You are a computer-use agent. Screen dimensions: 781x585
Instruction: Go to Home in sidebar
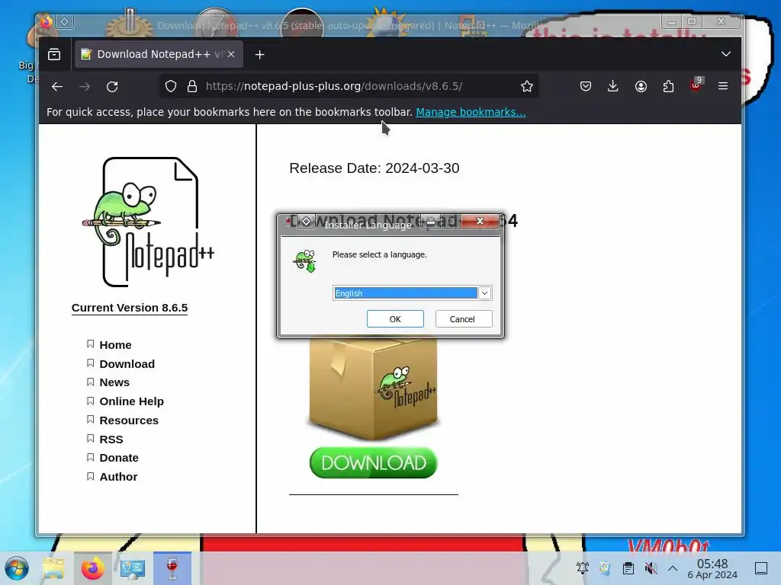click(x=116, y=345)
